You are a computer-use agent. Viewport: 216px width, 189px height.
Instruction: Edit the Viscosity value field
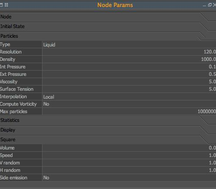(129, 82)
